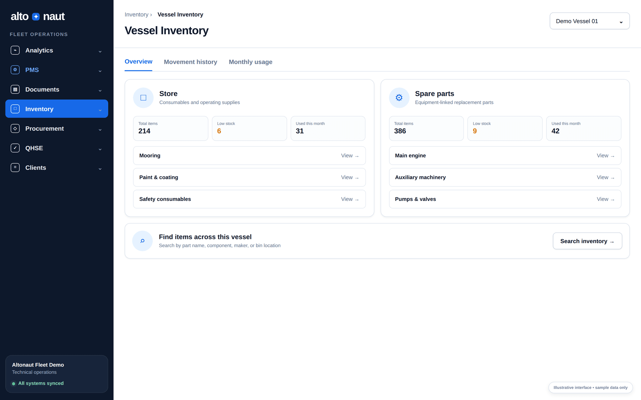Click the Analytics sidebar icon
Screen dimensions: 641x400
[15, 50]
